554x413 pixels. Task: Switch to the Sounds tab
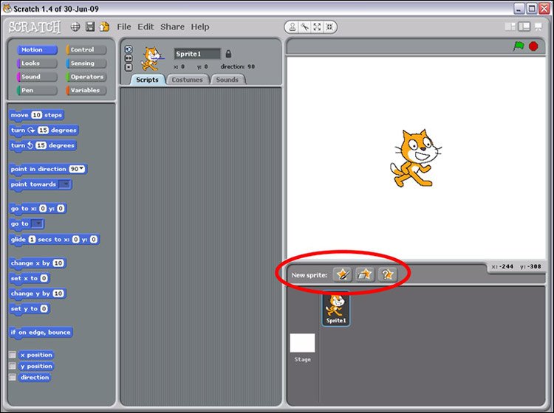click(228, 80)
